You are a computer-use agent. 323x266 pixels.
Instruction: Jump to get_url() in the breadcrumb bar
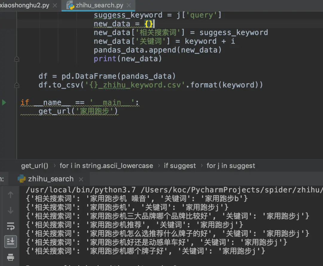tap(35, 166)
